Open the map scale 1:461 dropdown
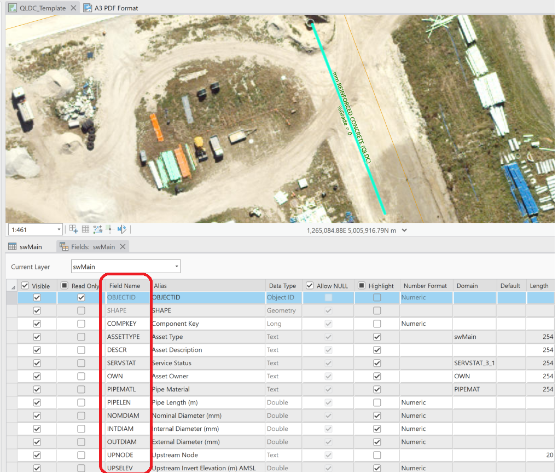This screenshot has width=558, height=473. coord(59,230)
